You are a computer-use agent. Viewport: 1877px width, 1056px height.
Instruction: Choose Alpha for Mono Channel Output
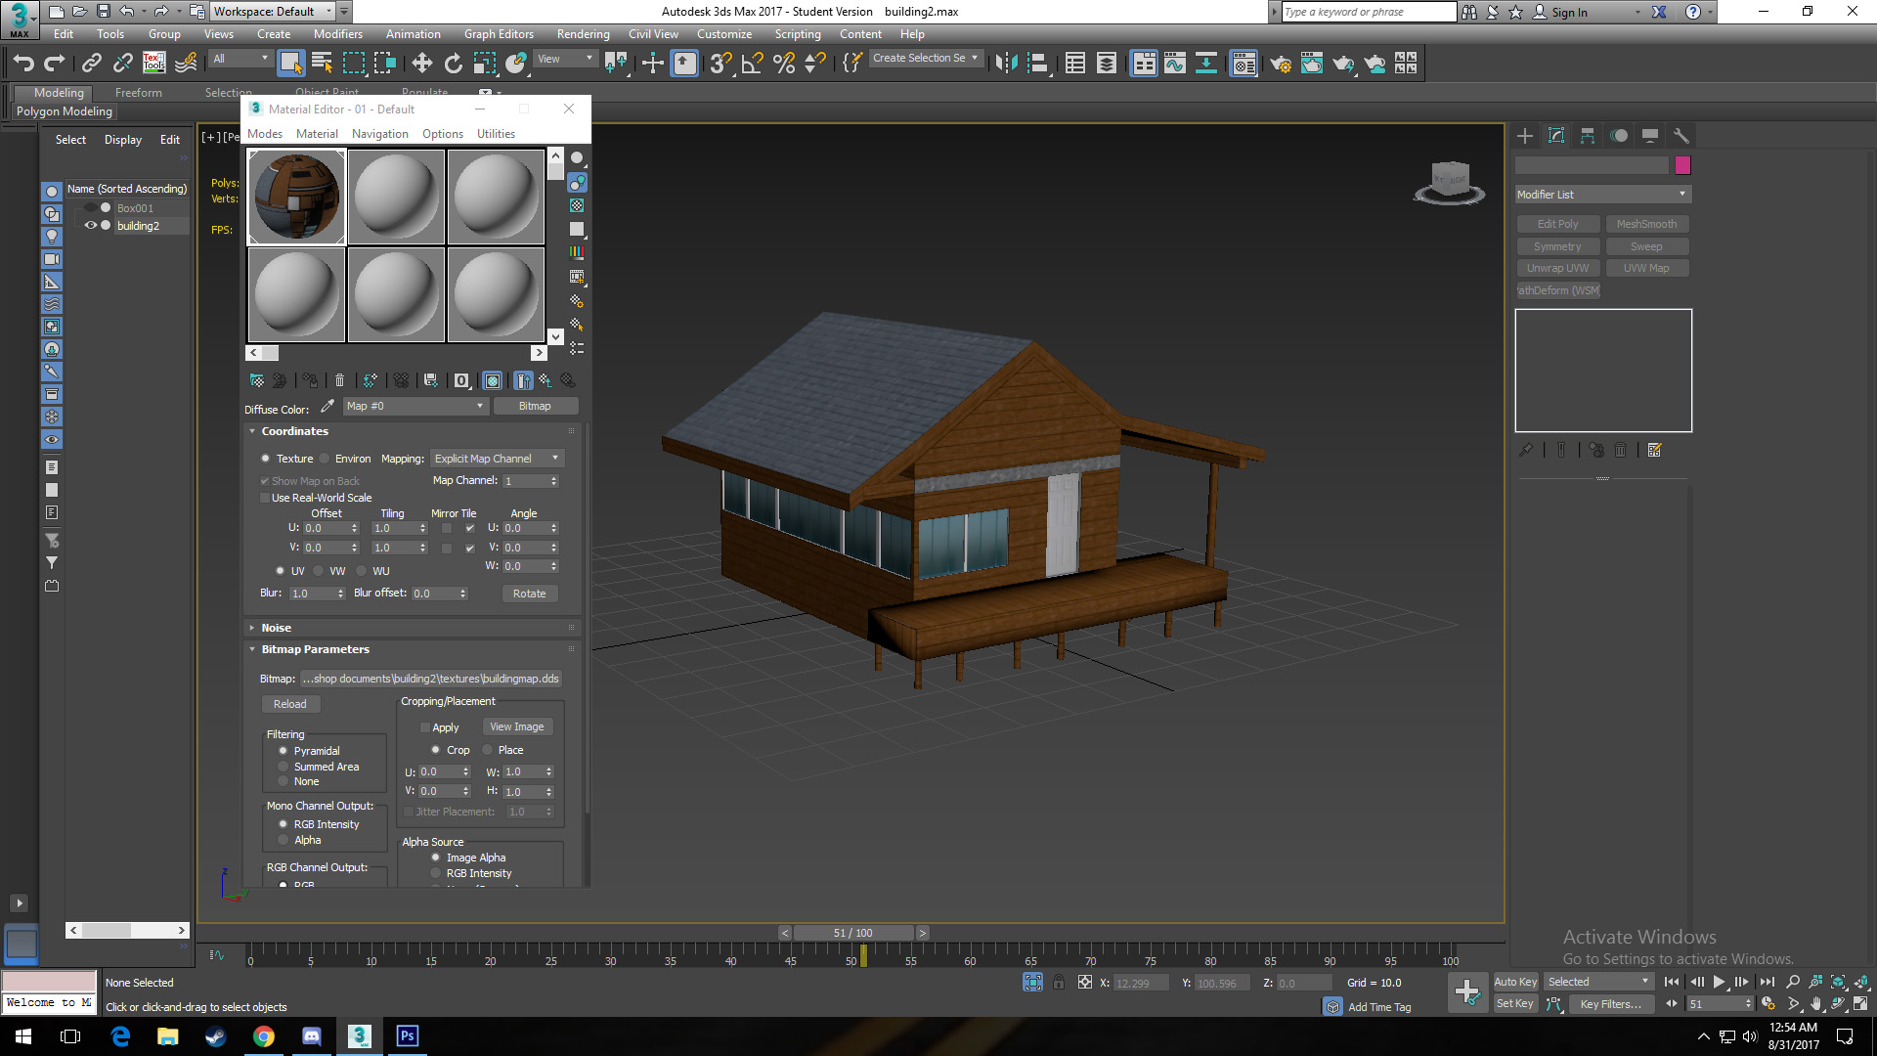284,840
